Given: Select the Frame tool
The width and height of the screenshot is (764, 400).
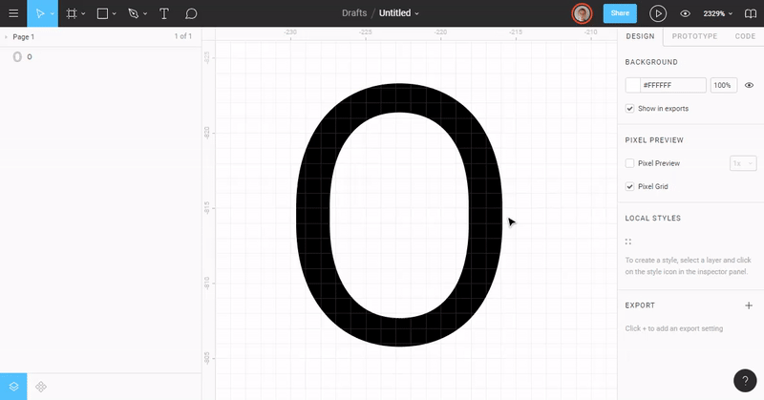Looking at the screenshot, I should [72, 13].
